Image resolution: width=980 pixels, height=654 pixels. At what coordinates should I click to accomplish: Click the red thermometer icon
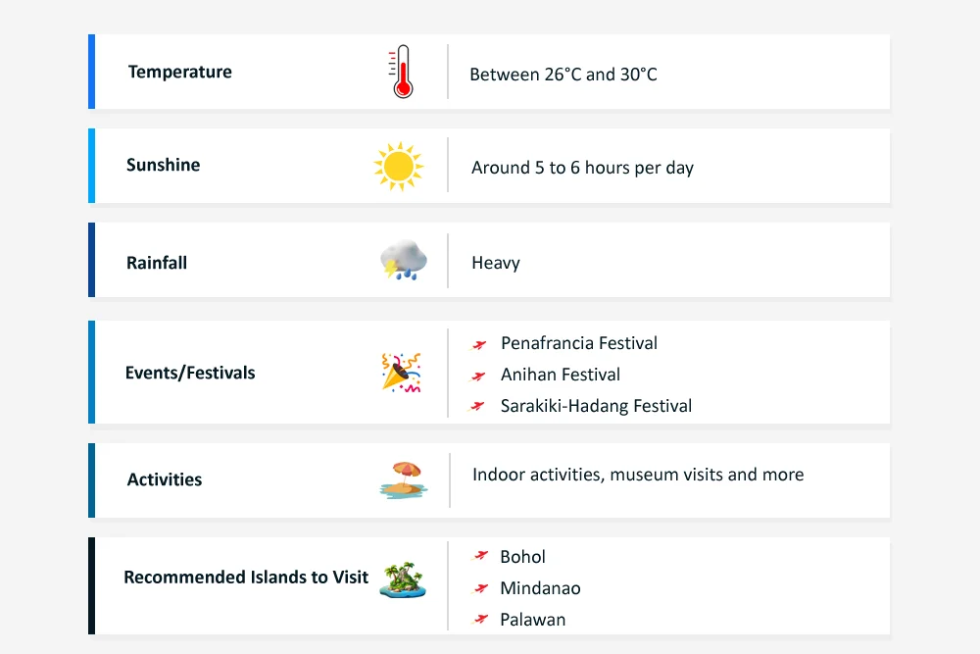click(x=401, y=73)
